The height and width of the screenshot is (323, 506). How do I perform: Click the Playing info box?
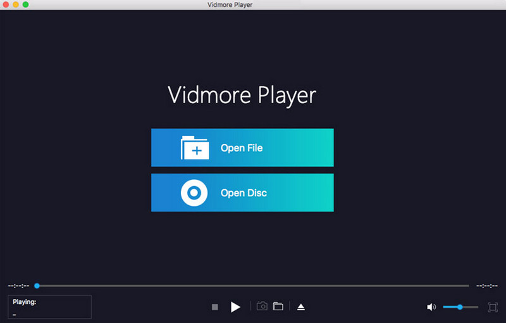(x=50, y=307)
